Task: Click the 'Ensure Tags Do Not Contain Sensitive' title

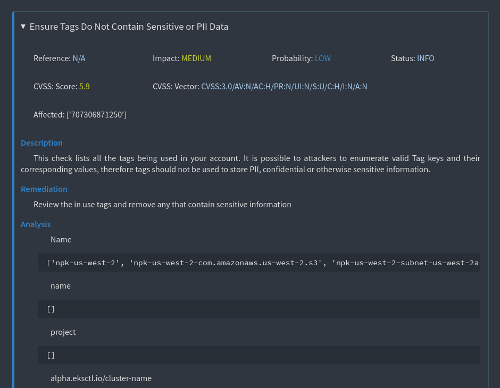Action: coord(129,27)
